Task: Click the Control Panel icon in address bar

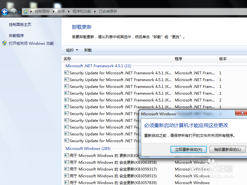Action: click(x=25, y=11)
